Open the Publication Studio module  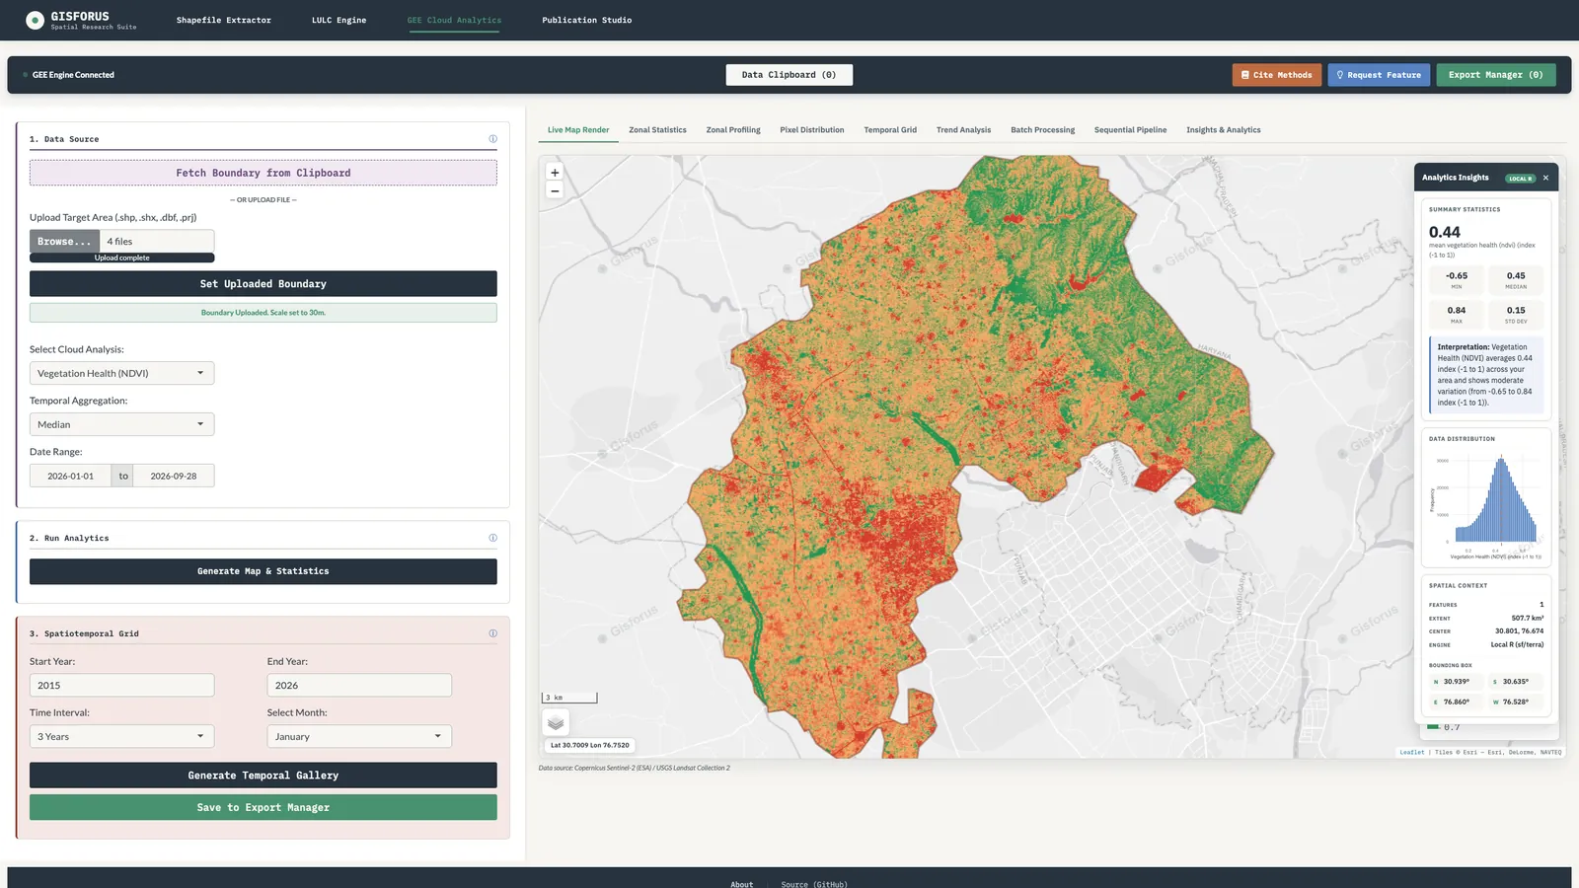(x=587, y=20)
